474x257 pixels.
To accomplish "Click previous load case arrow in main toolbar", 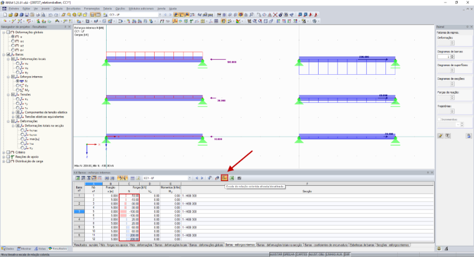I will [x=165, y=14].
